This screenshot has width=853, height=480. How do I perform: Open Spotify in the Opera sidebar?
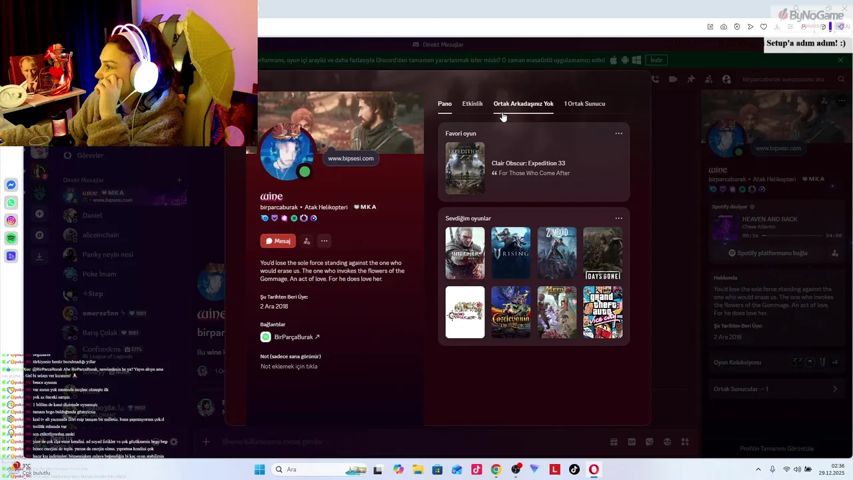pyautogui.click(x=11, y=238)
